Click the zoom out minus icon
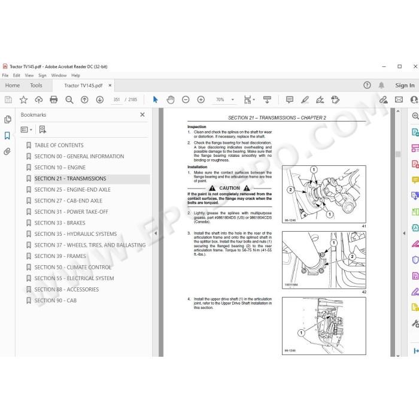This screenshot has width=419, height=419. pyautogui.click(x=186, y=100)
